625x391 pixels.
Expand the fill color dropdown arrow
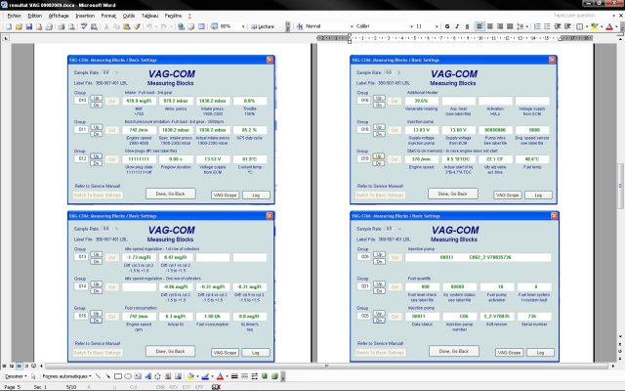[197, 376]
